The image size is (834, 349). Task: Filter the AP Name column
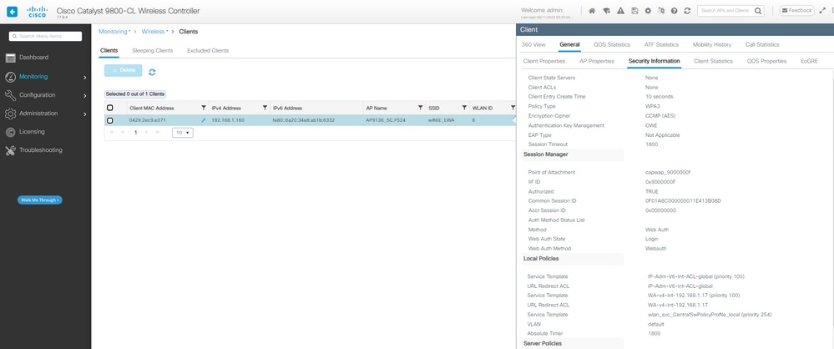tap(420, 108)
